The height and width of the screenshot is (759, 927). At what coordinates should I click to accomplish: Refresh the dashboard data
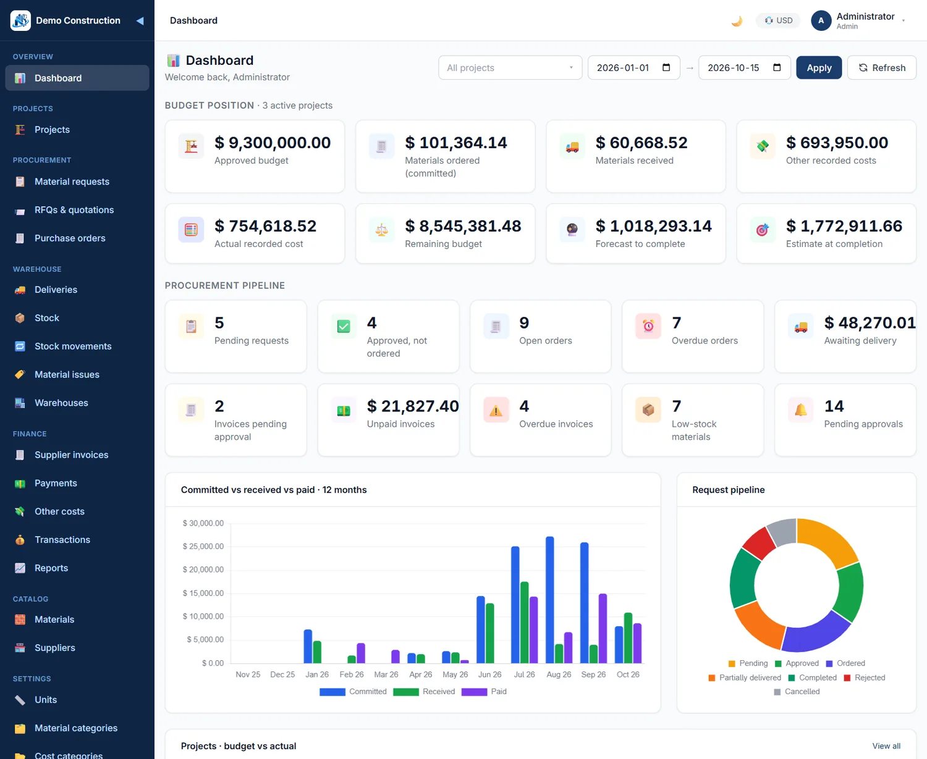coord(881,68)
